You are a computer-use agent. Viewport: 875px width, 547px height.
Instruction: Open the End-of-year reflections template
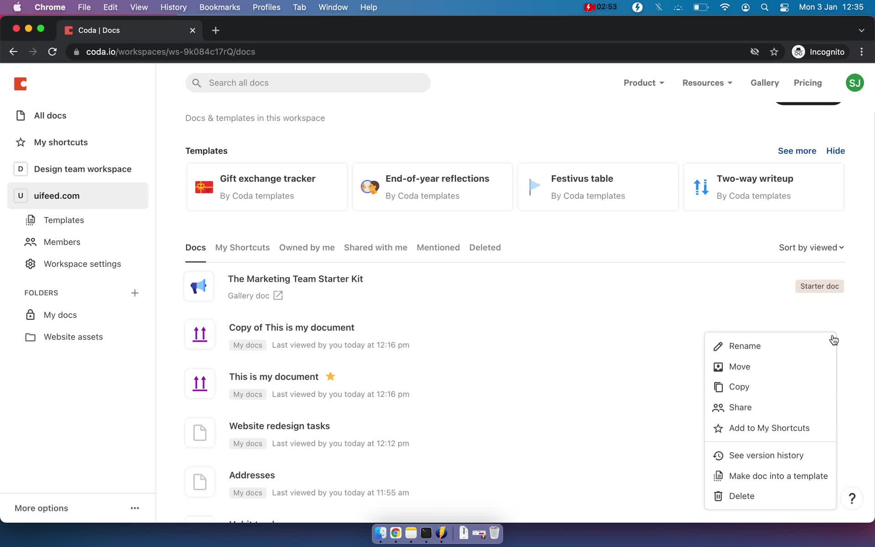[432, 187]
